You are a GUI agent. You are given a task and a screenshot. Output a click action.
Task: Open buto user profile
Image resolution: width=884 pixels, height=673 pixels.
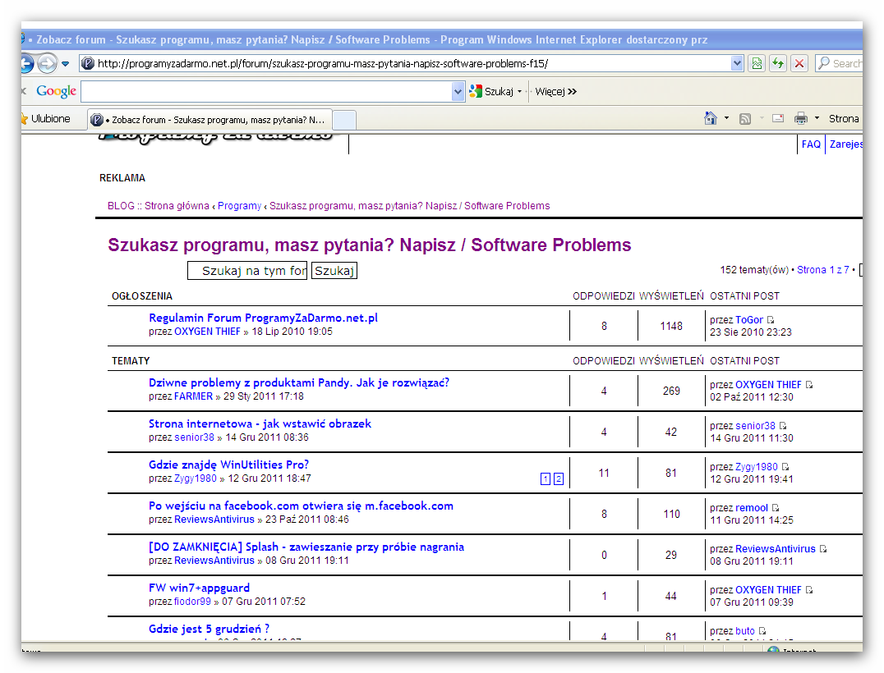(x=745, y=631)
